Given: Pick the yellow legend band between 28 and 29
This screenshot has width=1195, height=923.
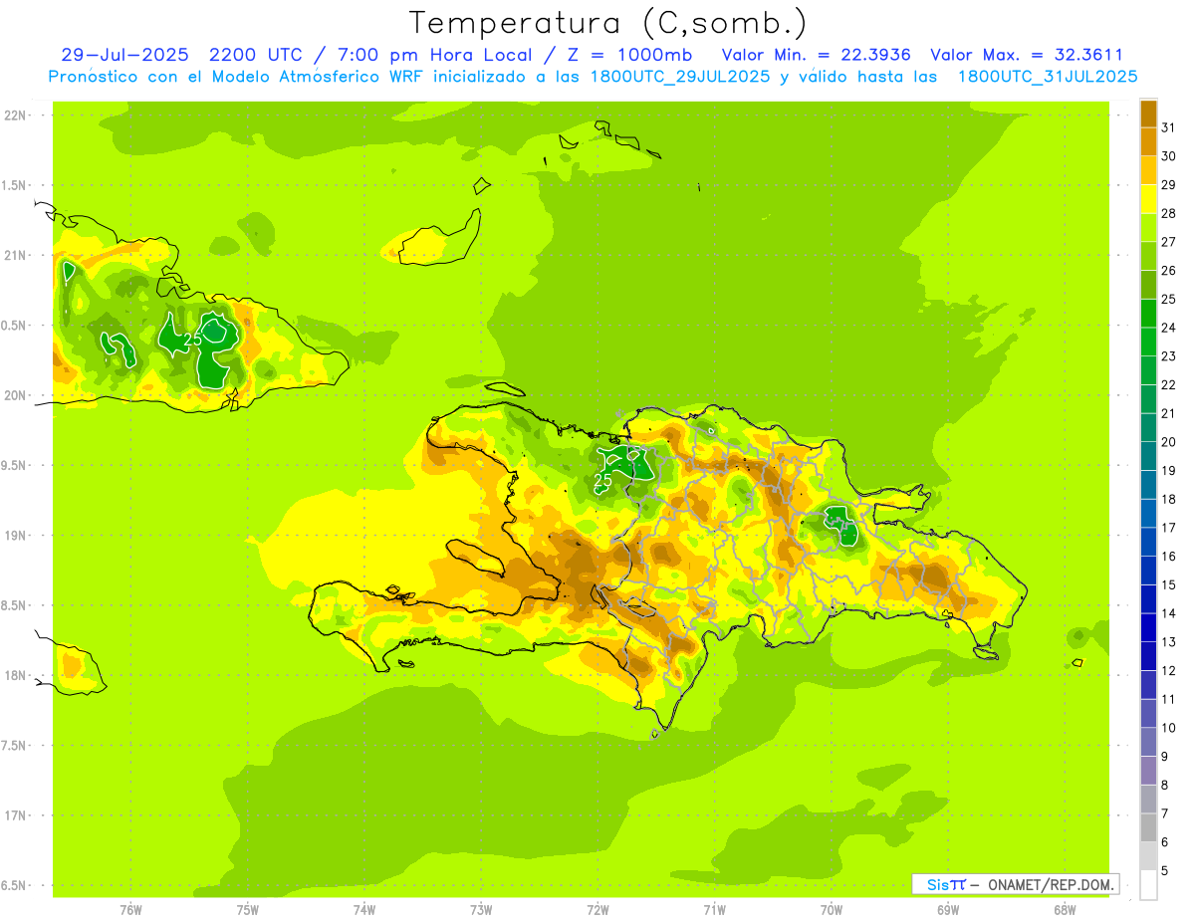Looking at the screenshot, I should pos(1148,199).
